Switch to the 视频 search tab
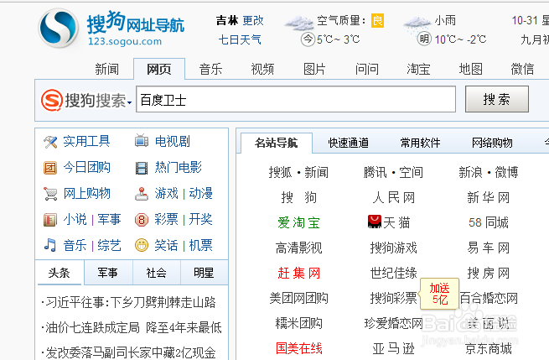Viewport: 549px width, 360px height. coord(262,69)
